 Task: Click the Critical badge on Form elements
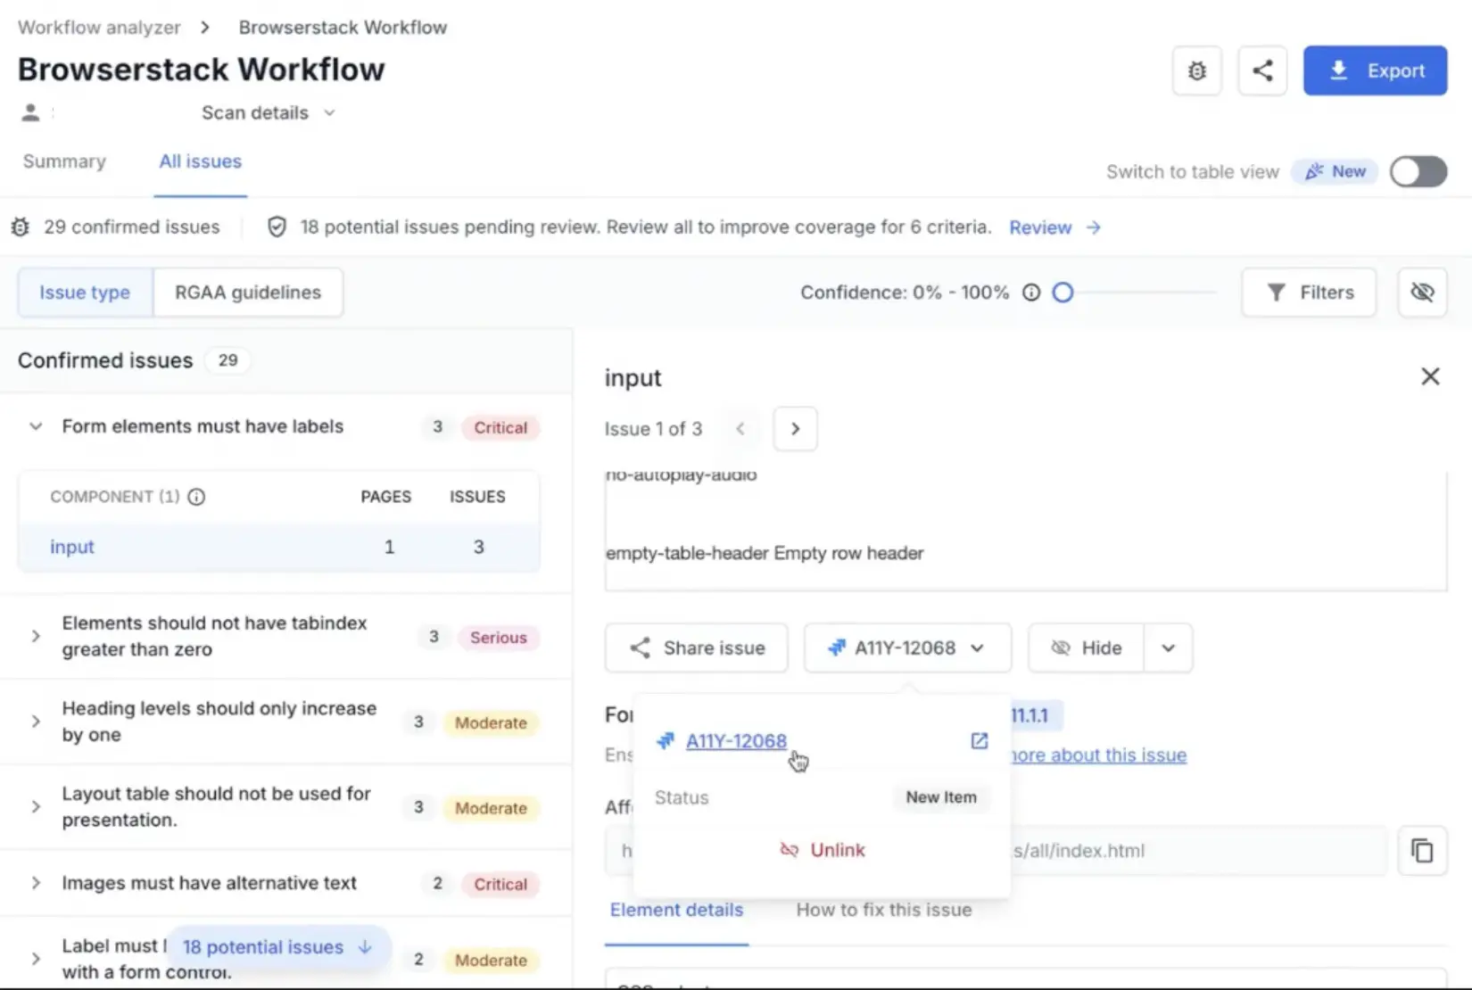click(x=500, y=427)
